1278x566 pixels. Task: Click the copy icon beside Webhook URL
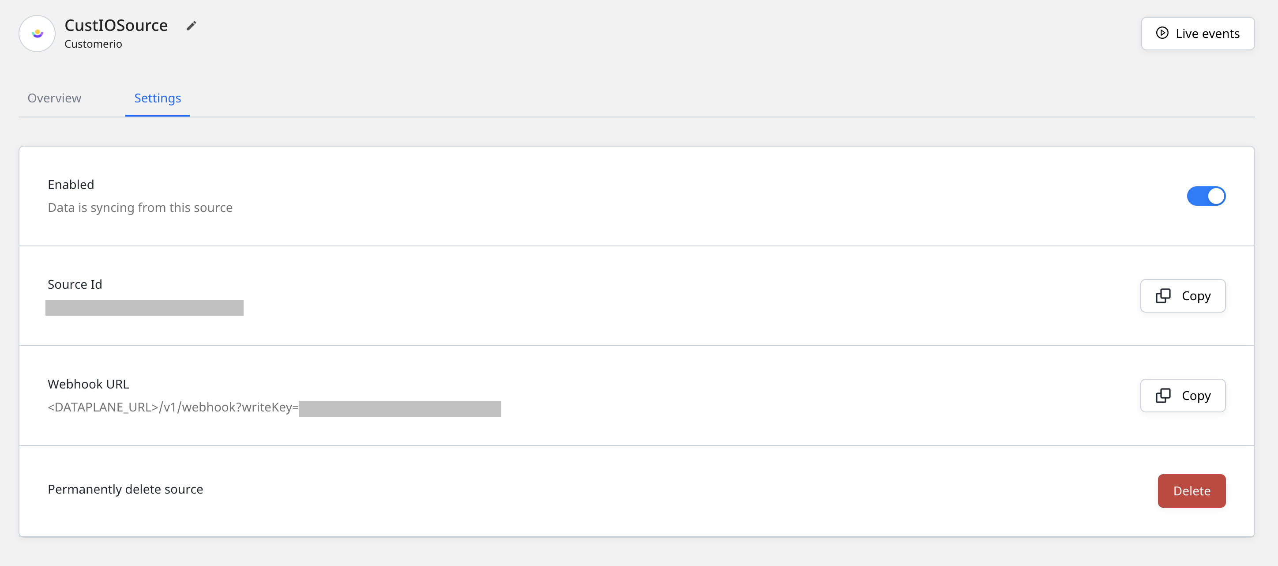tap(1163, 396)
